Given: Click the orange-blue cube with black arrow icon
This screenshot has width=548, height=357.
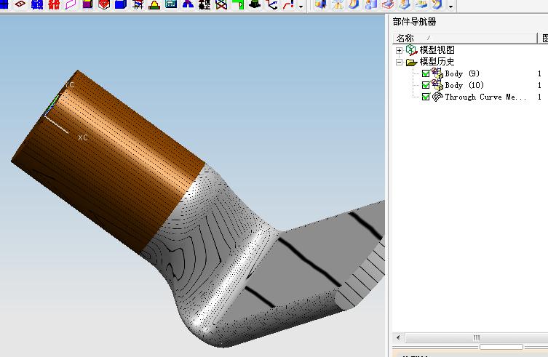Looking at the screenshot, I should tap(320, 4).
